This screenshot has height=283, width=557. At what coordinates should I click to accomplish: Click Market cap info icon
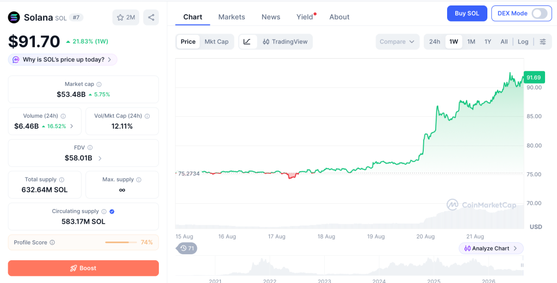[x=99, y=84]
